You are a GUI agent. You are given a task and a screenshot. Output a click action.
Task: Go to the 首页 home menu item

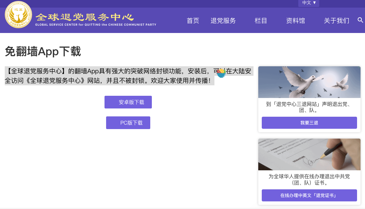pos(193,21)
